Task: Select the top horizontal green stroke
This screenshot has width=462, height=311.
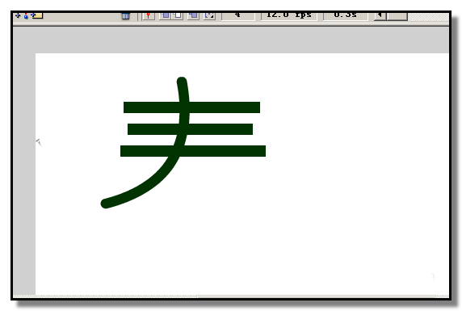Action: pos(191,107)
